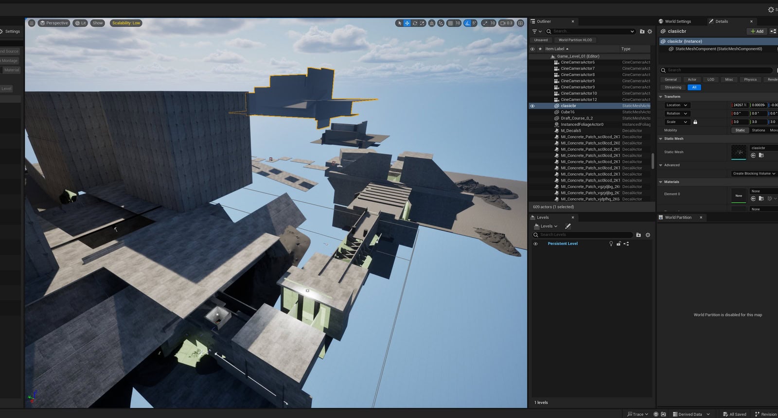Open viewport hamburger options menu

pyautogui.click(x=32, y=23)
